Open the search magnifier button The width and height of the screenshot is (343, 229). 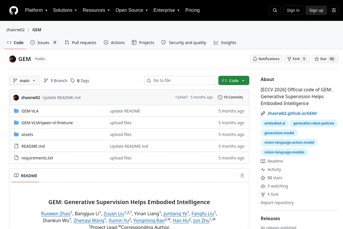pos(275,10)
